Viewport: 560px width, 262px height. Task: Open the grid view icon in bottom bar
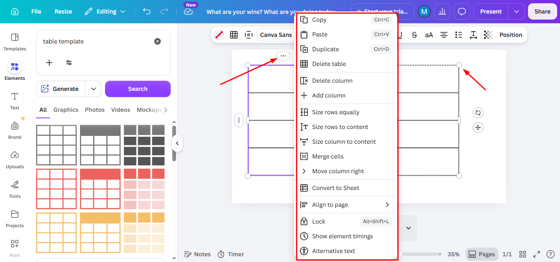(x=523, y=254)
